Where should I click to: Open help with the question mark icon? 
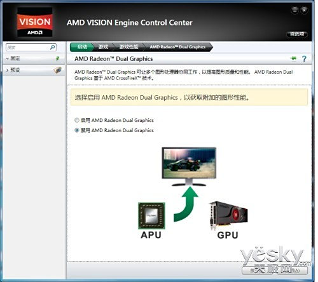pos(304,58)
